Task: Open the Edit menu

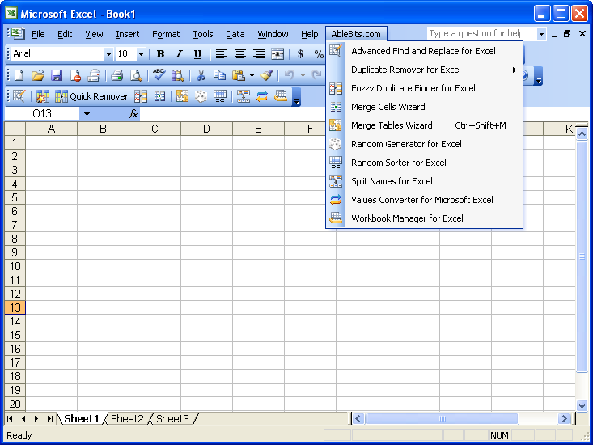Action: click(x=65, y=35)
